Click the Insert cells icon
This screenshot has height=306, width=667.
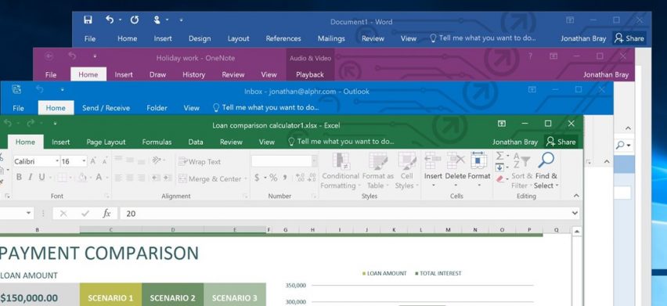[x=433, y=160]
